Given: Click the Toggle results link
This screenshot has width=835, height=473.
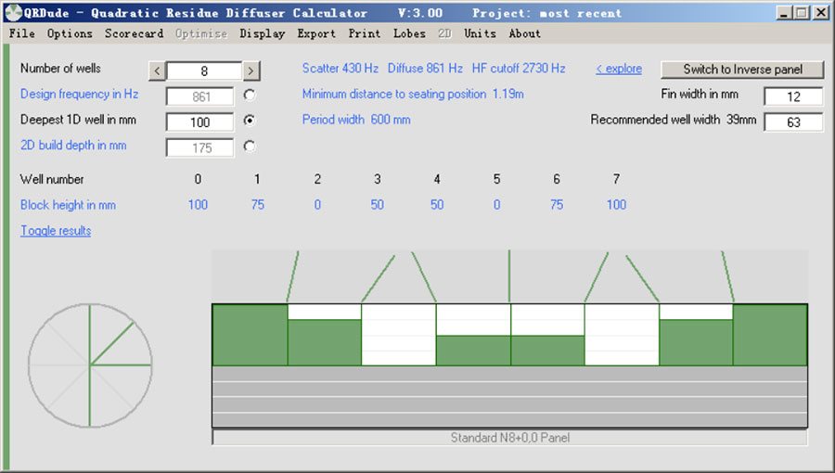Looking at the screenshot, I should click(56, 231).
